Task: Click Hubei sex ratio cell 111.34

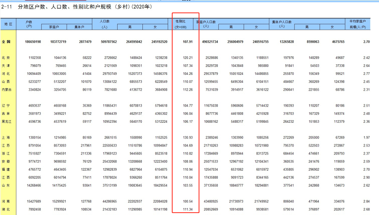Action: click(187, 209)
